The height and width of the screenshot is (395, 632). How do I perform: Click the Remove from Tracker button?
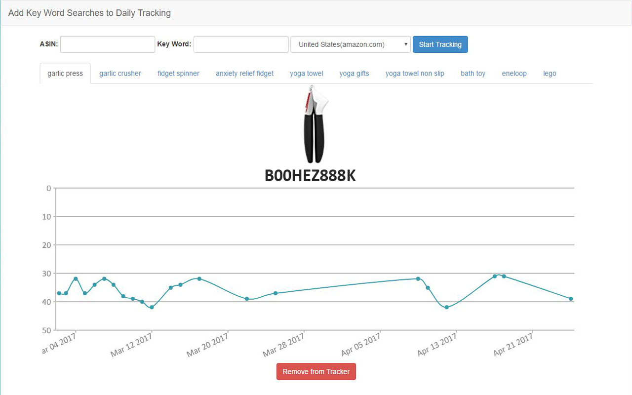316,371
